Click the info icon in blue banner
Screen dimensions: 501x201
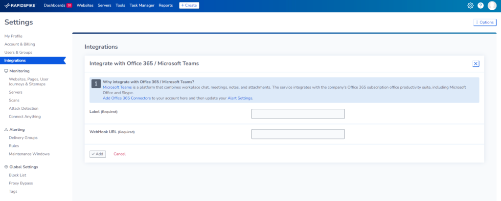coord(96,83)
